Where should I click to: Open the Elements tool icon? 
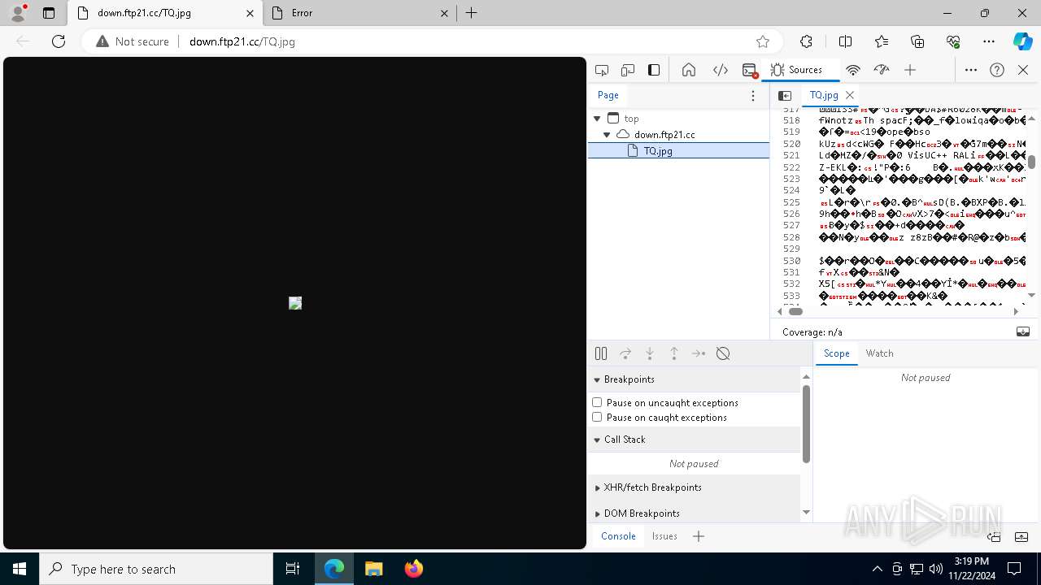(721, 70)
